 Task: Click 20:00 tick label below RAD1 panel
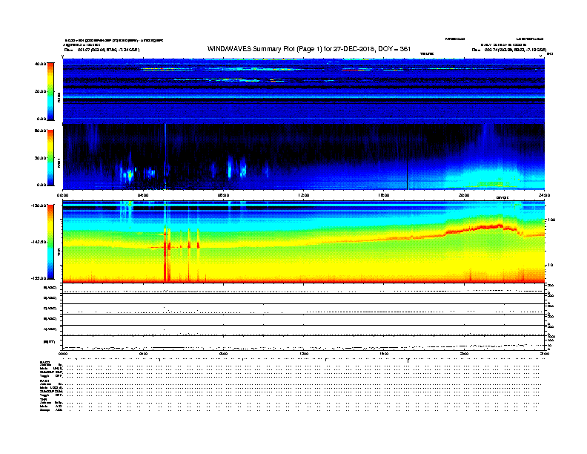(x=464, y=195)
